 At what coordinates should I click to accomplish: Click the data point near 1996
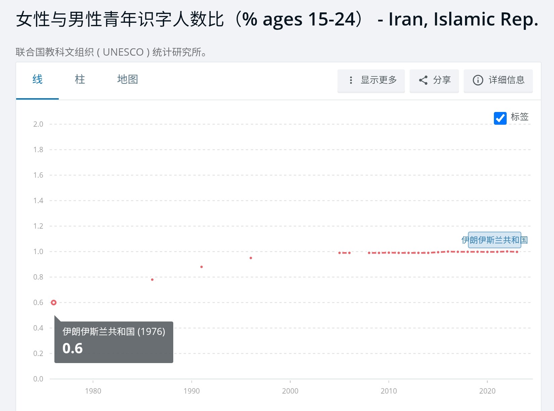(x=251, y=258)
